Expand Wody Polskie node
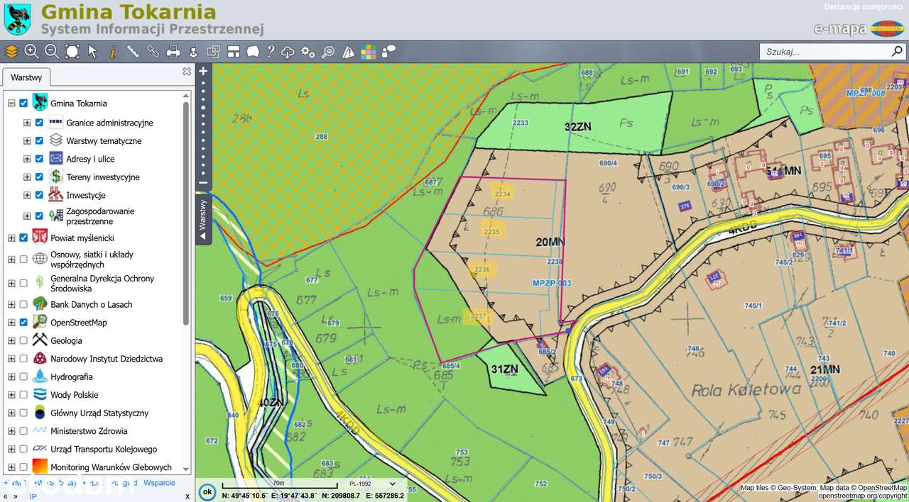Viewport: 909px width, 502px height. tap(11, 395)
